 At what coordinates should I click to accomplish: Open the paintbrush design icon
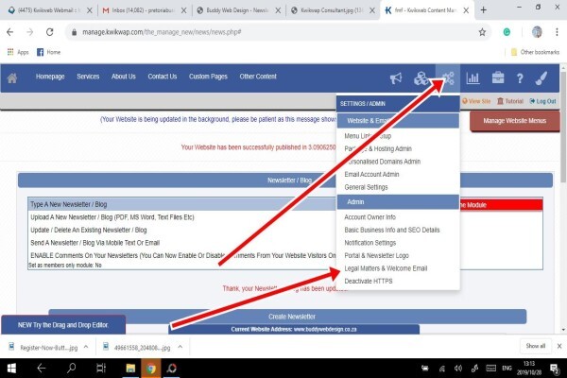(x=541, y=77)
